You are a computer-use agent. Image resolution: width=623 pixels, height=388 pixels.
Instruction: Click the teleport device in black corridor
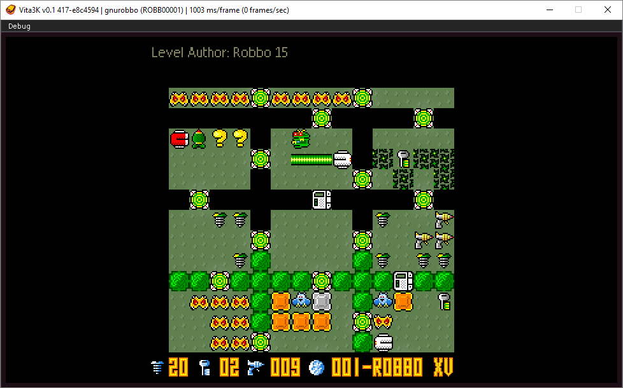coord(322,200)
